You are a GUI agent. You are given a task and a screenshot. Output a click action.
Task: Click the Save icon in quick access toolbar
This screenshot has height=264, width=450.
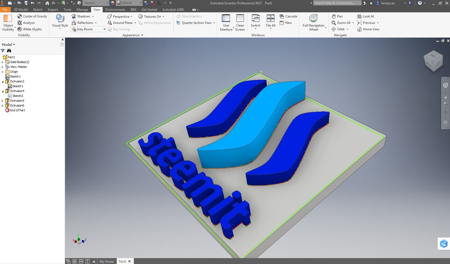tap(26, 3)
